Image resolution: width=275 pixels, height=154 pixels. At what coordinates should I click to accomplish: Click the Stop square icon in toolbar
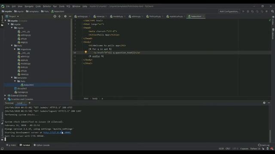[x=266, y=12]
